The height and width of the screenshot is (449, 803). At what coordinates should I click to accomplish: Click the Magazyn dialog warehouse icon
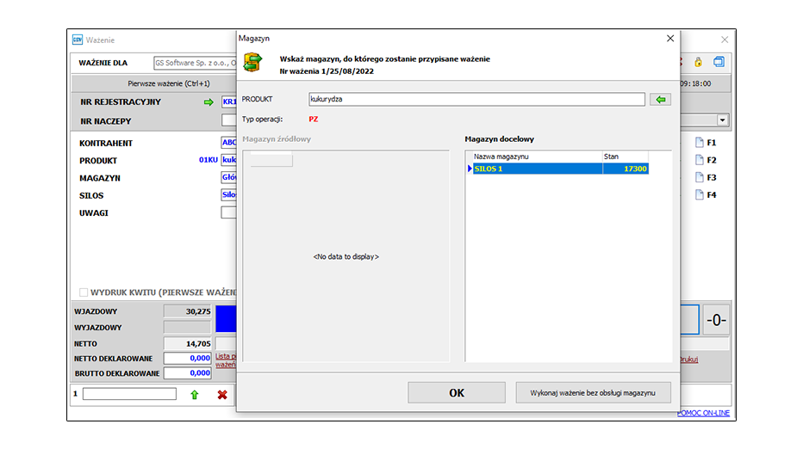[x=252, y=64]
